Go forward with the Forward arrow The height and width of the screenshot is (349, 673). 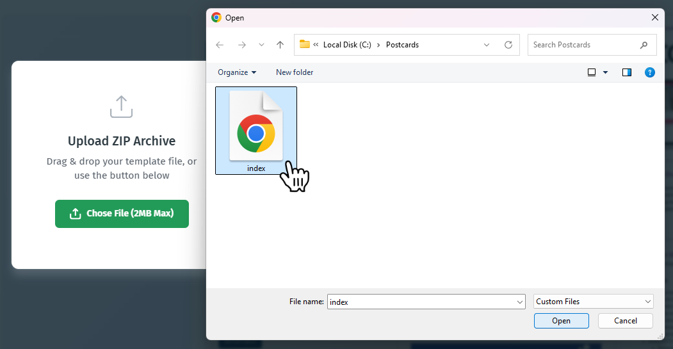click(x=242, y=45)
